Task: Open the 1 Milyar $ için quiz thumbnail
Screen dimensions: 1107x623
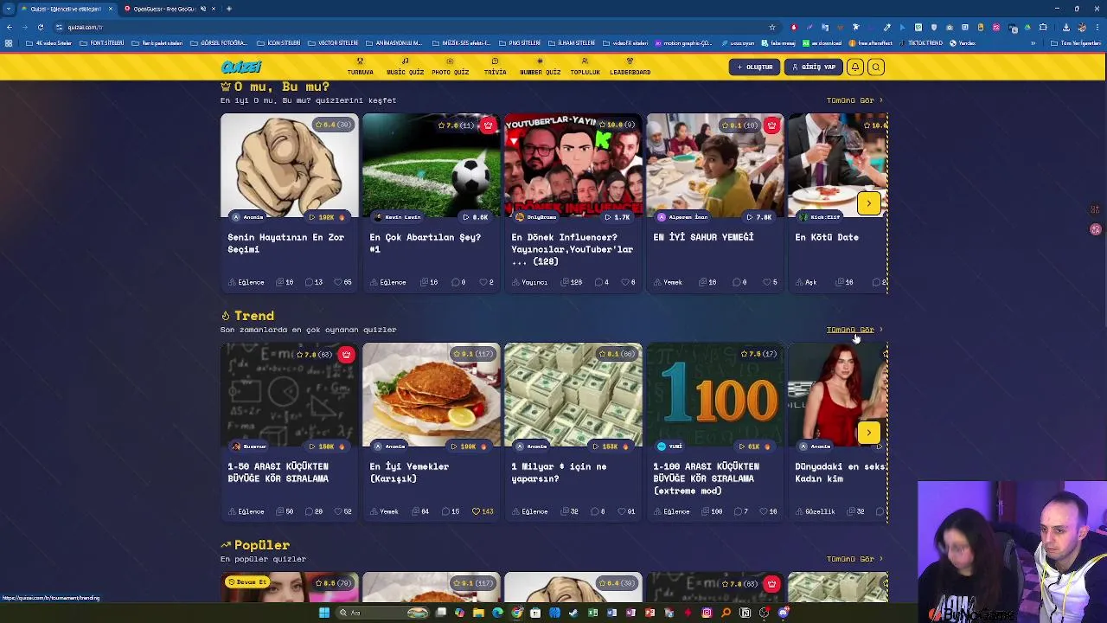Action: (573, 395)
